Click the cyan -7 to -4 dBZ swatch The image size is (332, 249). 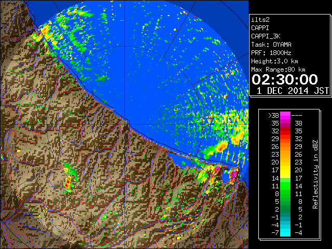click(285, 232)
